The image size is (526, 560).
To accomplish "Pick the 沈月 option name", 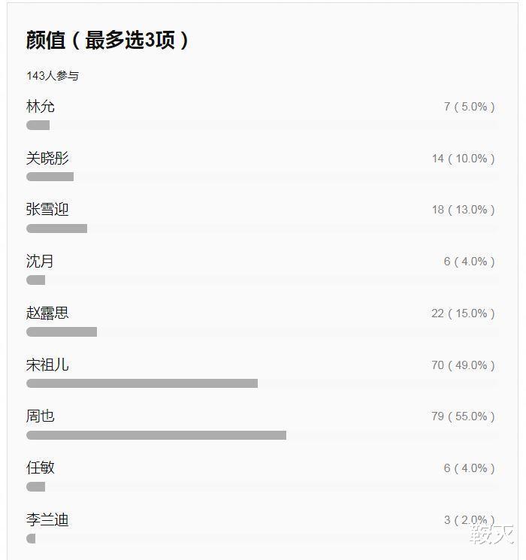I will pos(40,261).
